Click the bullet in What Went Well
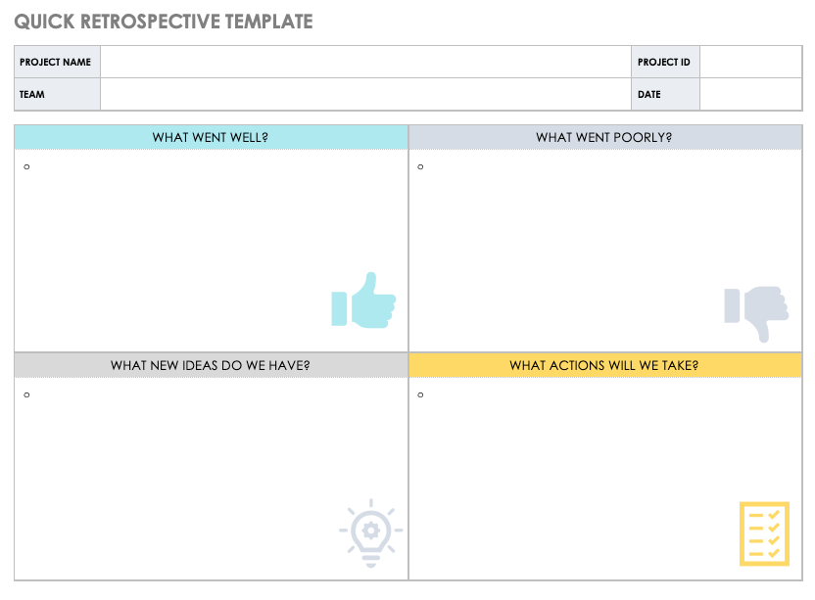Image resolution: width=815 pixels, height=600 pixels. pyautogui.click(x=26, y=166)
